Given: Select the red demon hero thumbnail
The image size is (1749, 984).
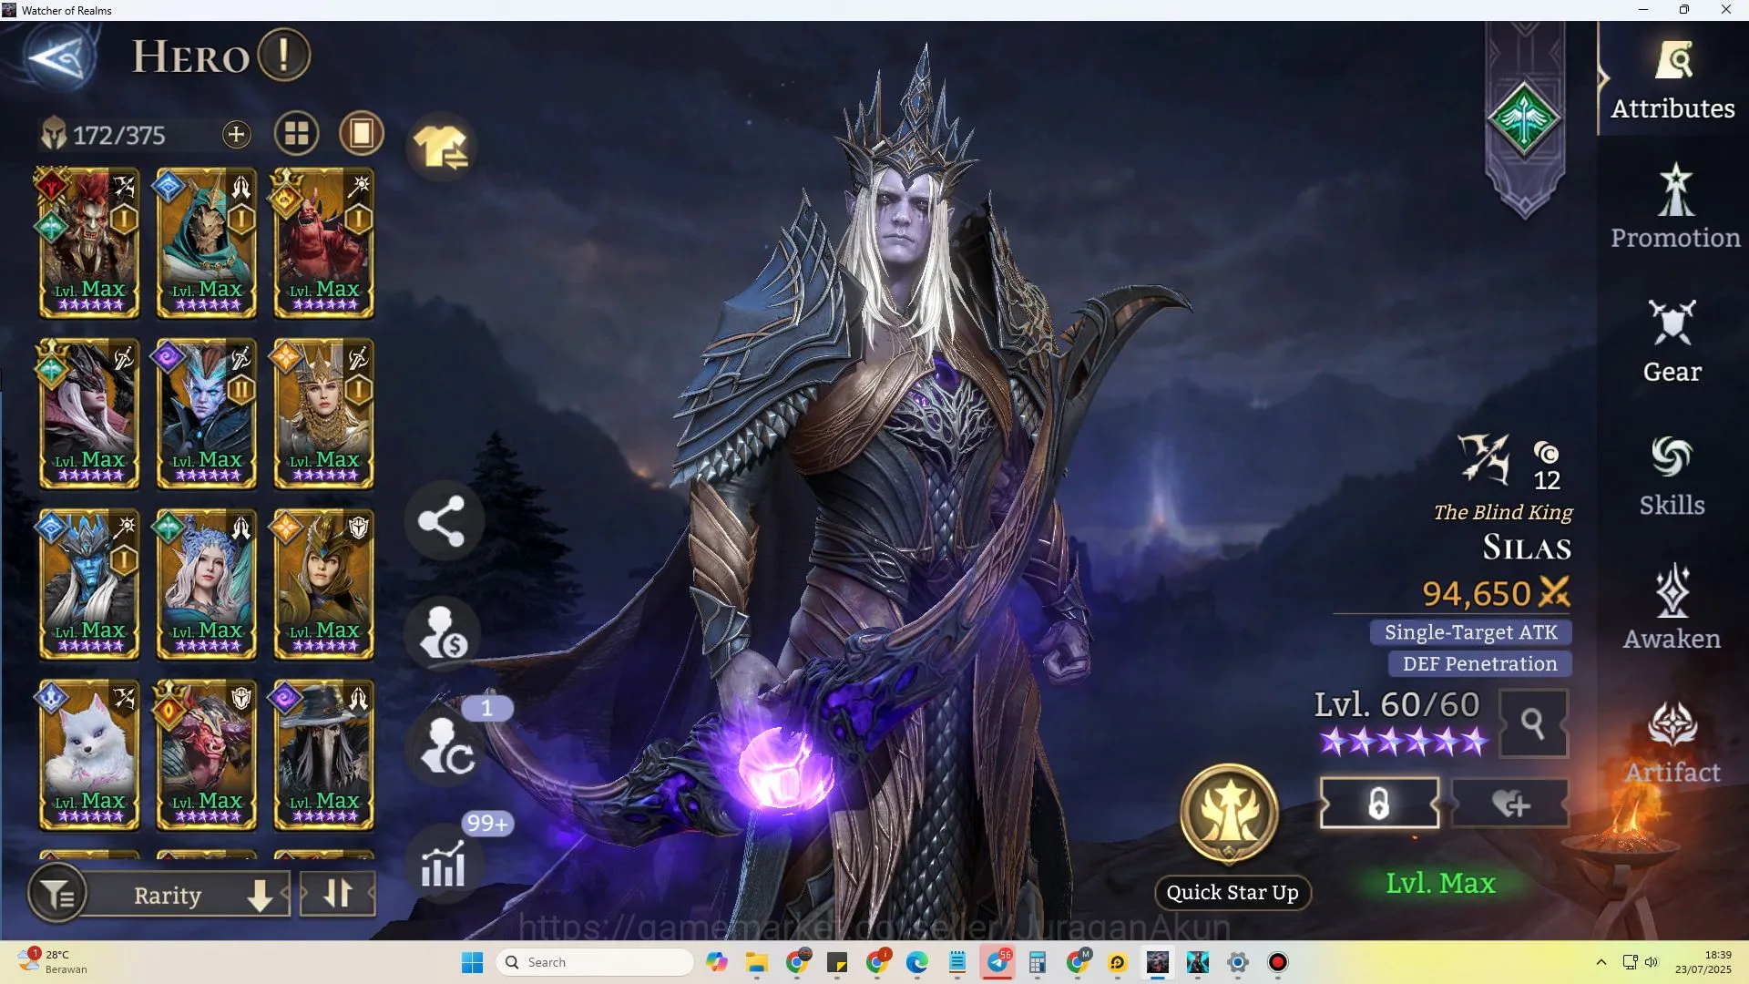Looking at the screenshot, I should point(323,243).
